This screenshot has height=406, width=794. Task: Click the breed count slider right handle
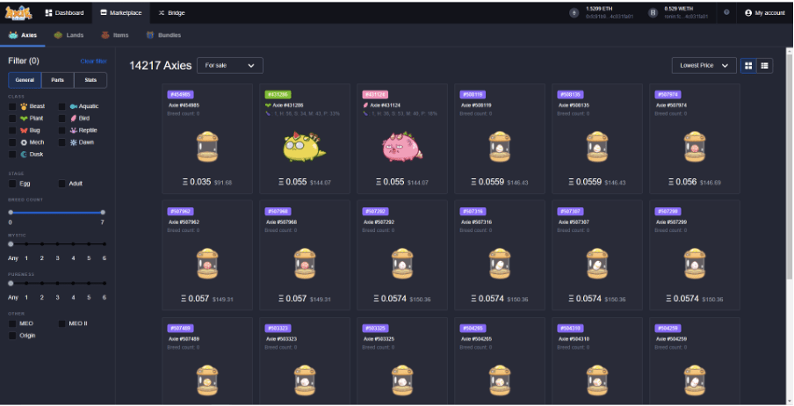click(x=103, y=213)
